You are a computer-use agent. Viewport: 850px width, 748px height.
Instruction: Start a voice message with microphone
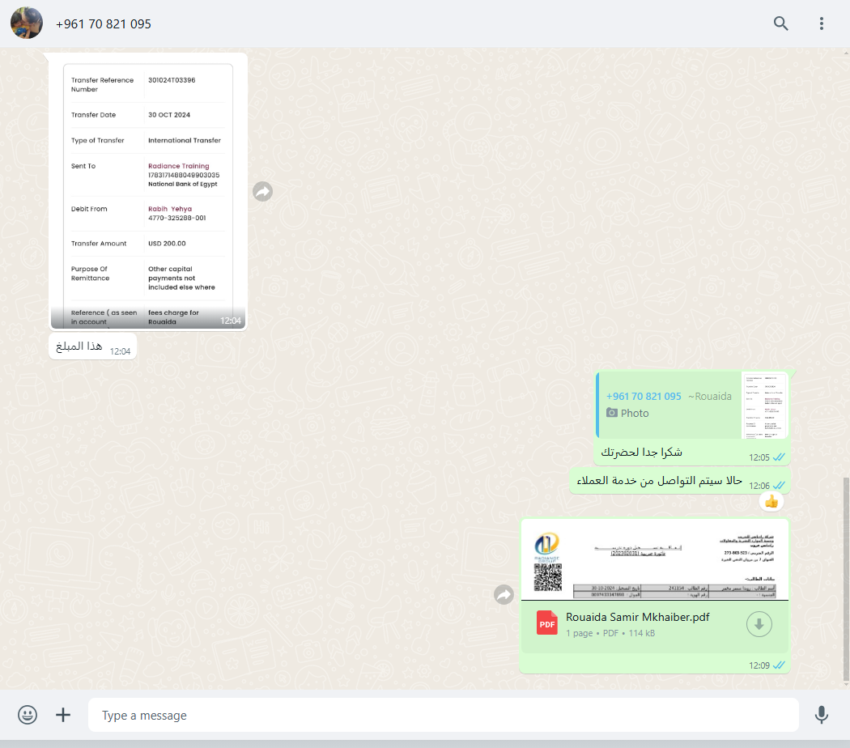[x=822, y=715]
